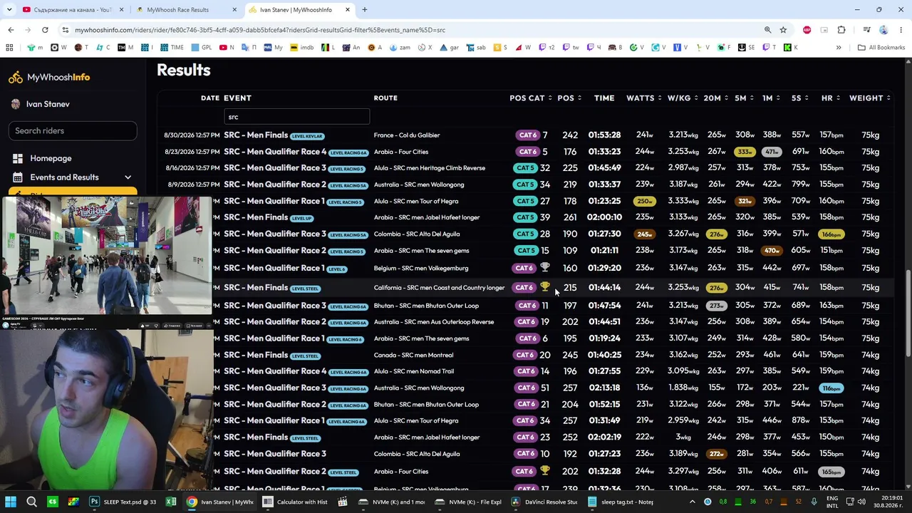Sort results by WATTS column arrows
Viewport: 912px width, 513px height.
(660, 98)
